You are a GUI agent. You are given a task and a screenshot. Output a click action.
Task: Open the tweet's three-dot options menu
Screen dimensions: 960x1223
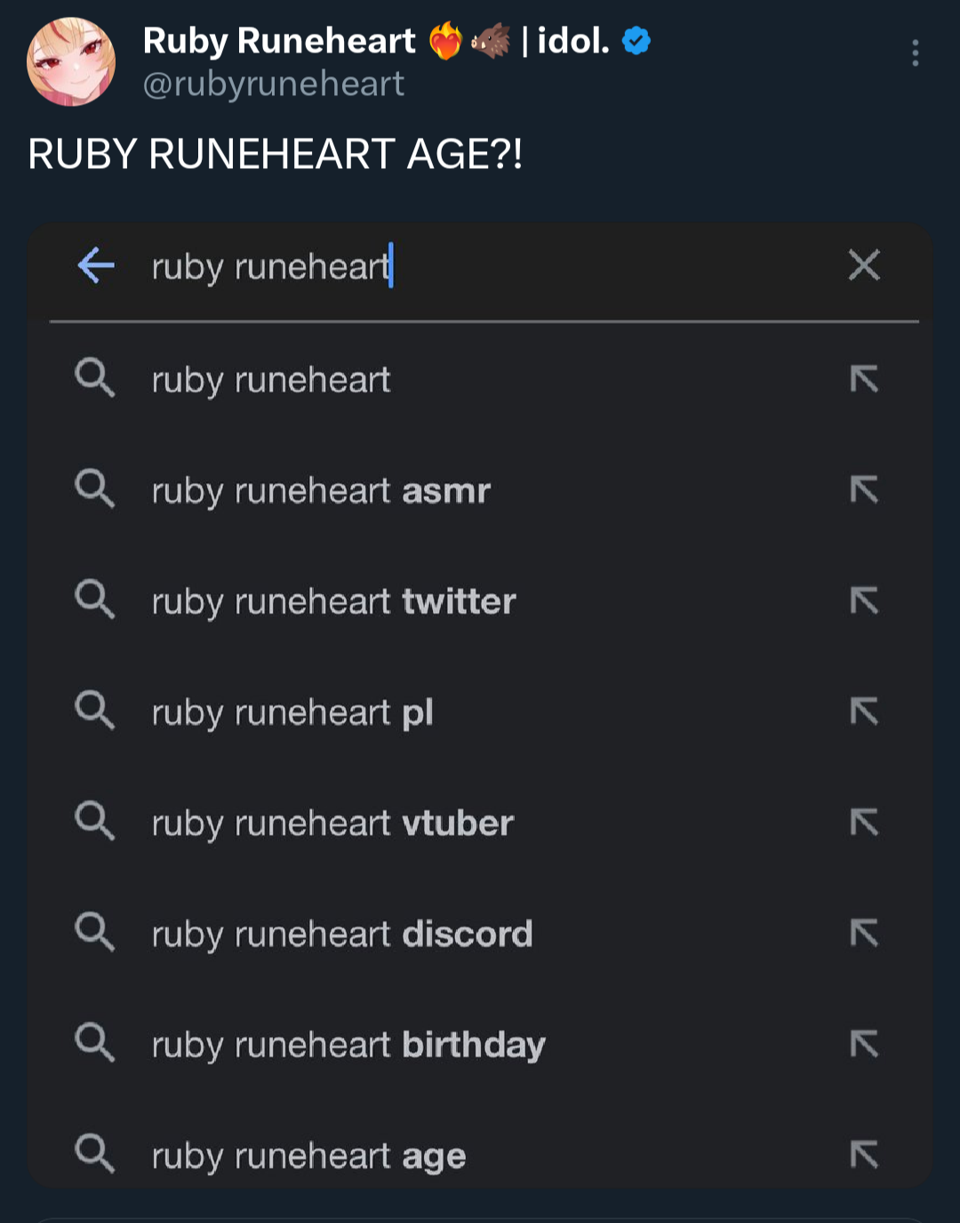coord(915,53)
